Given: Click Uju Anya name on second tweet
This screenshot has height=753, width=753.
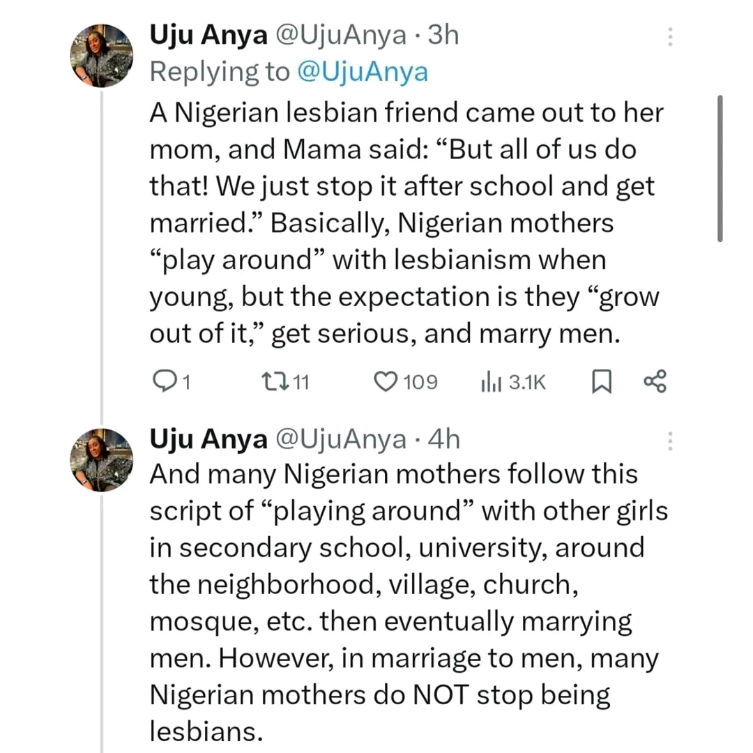Looking at the screenshot, I should click(208, 439).
